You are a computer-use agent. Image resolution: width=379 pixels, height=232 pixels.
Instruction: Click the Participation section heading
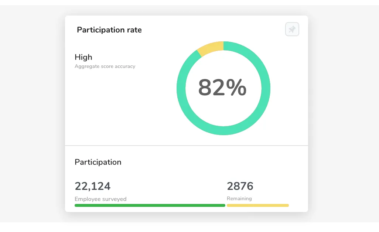pos(98,162)
